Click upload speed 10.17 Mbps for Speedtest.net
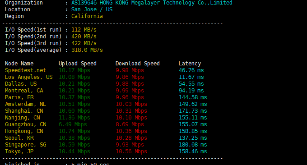307x165 pixels. click(74, 70)
